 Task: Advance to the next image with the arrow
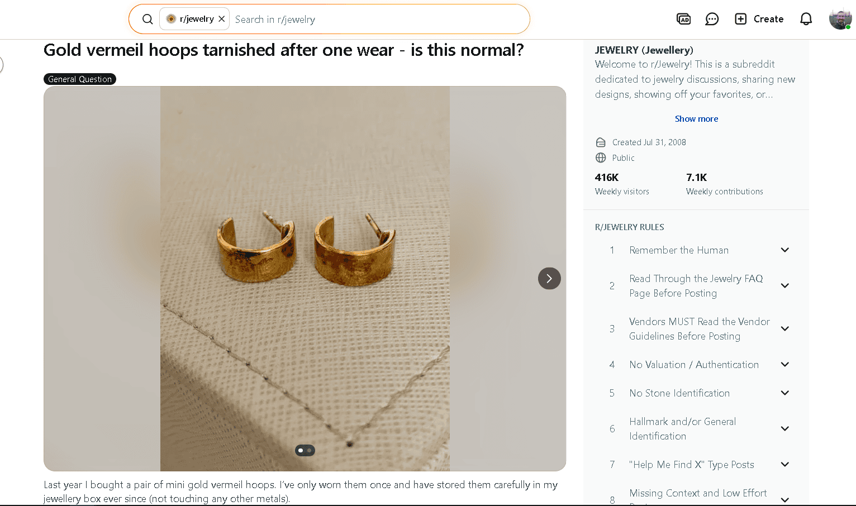click(549, 278)
